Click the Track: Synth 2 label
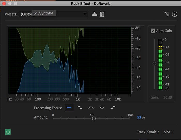Viewport: 181px width, 140px height. (148, 132)
